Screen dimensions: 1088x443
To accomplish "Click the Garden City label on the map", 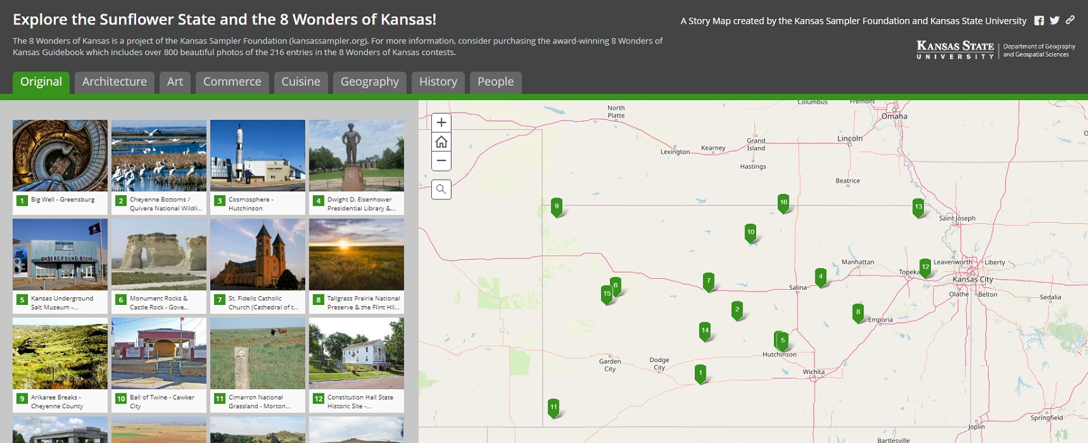I will click(610, 365).
